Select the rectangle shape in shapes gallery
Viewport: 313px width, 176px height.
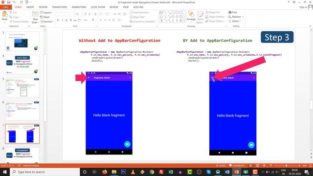[x=173, y=13]
